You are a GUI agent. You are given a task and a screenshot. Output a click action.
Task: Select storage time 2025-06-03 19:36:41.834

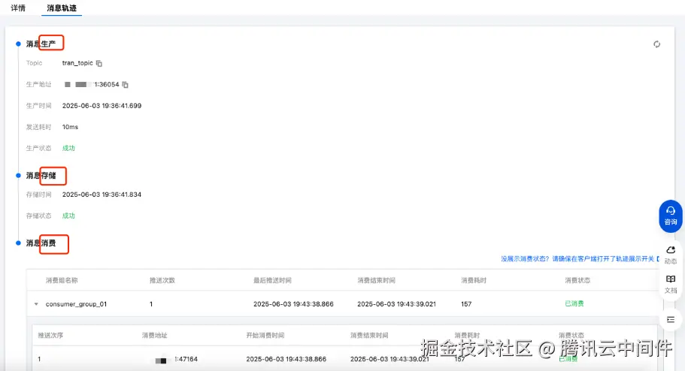pos(102,195)
